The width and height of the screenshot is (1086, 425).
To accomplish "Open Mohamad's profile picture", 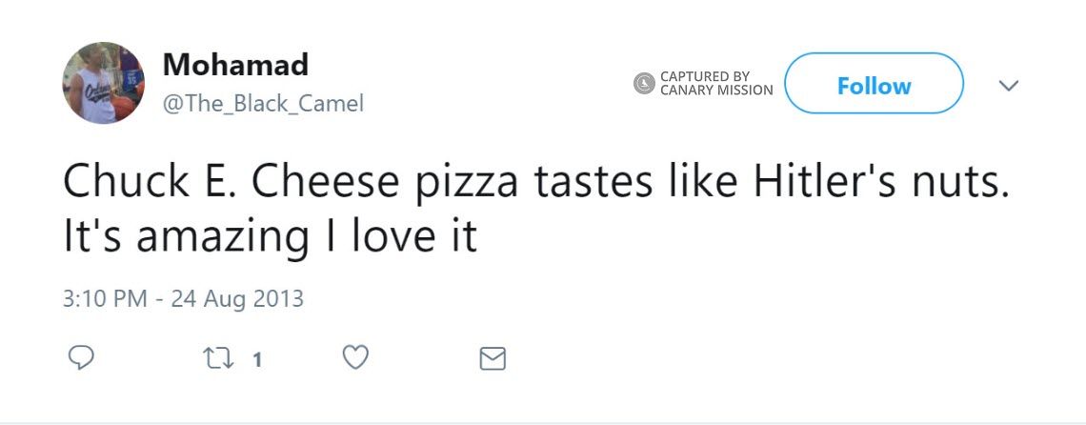I will coord(104,83).
